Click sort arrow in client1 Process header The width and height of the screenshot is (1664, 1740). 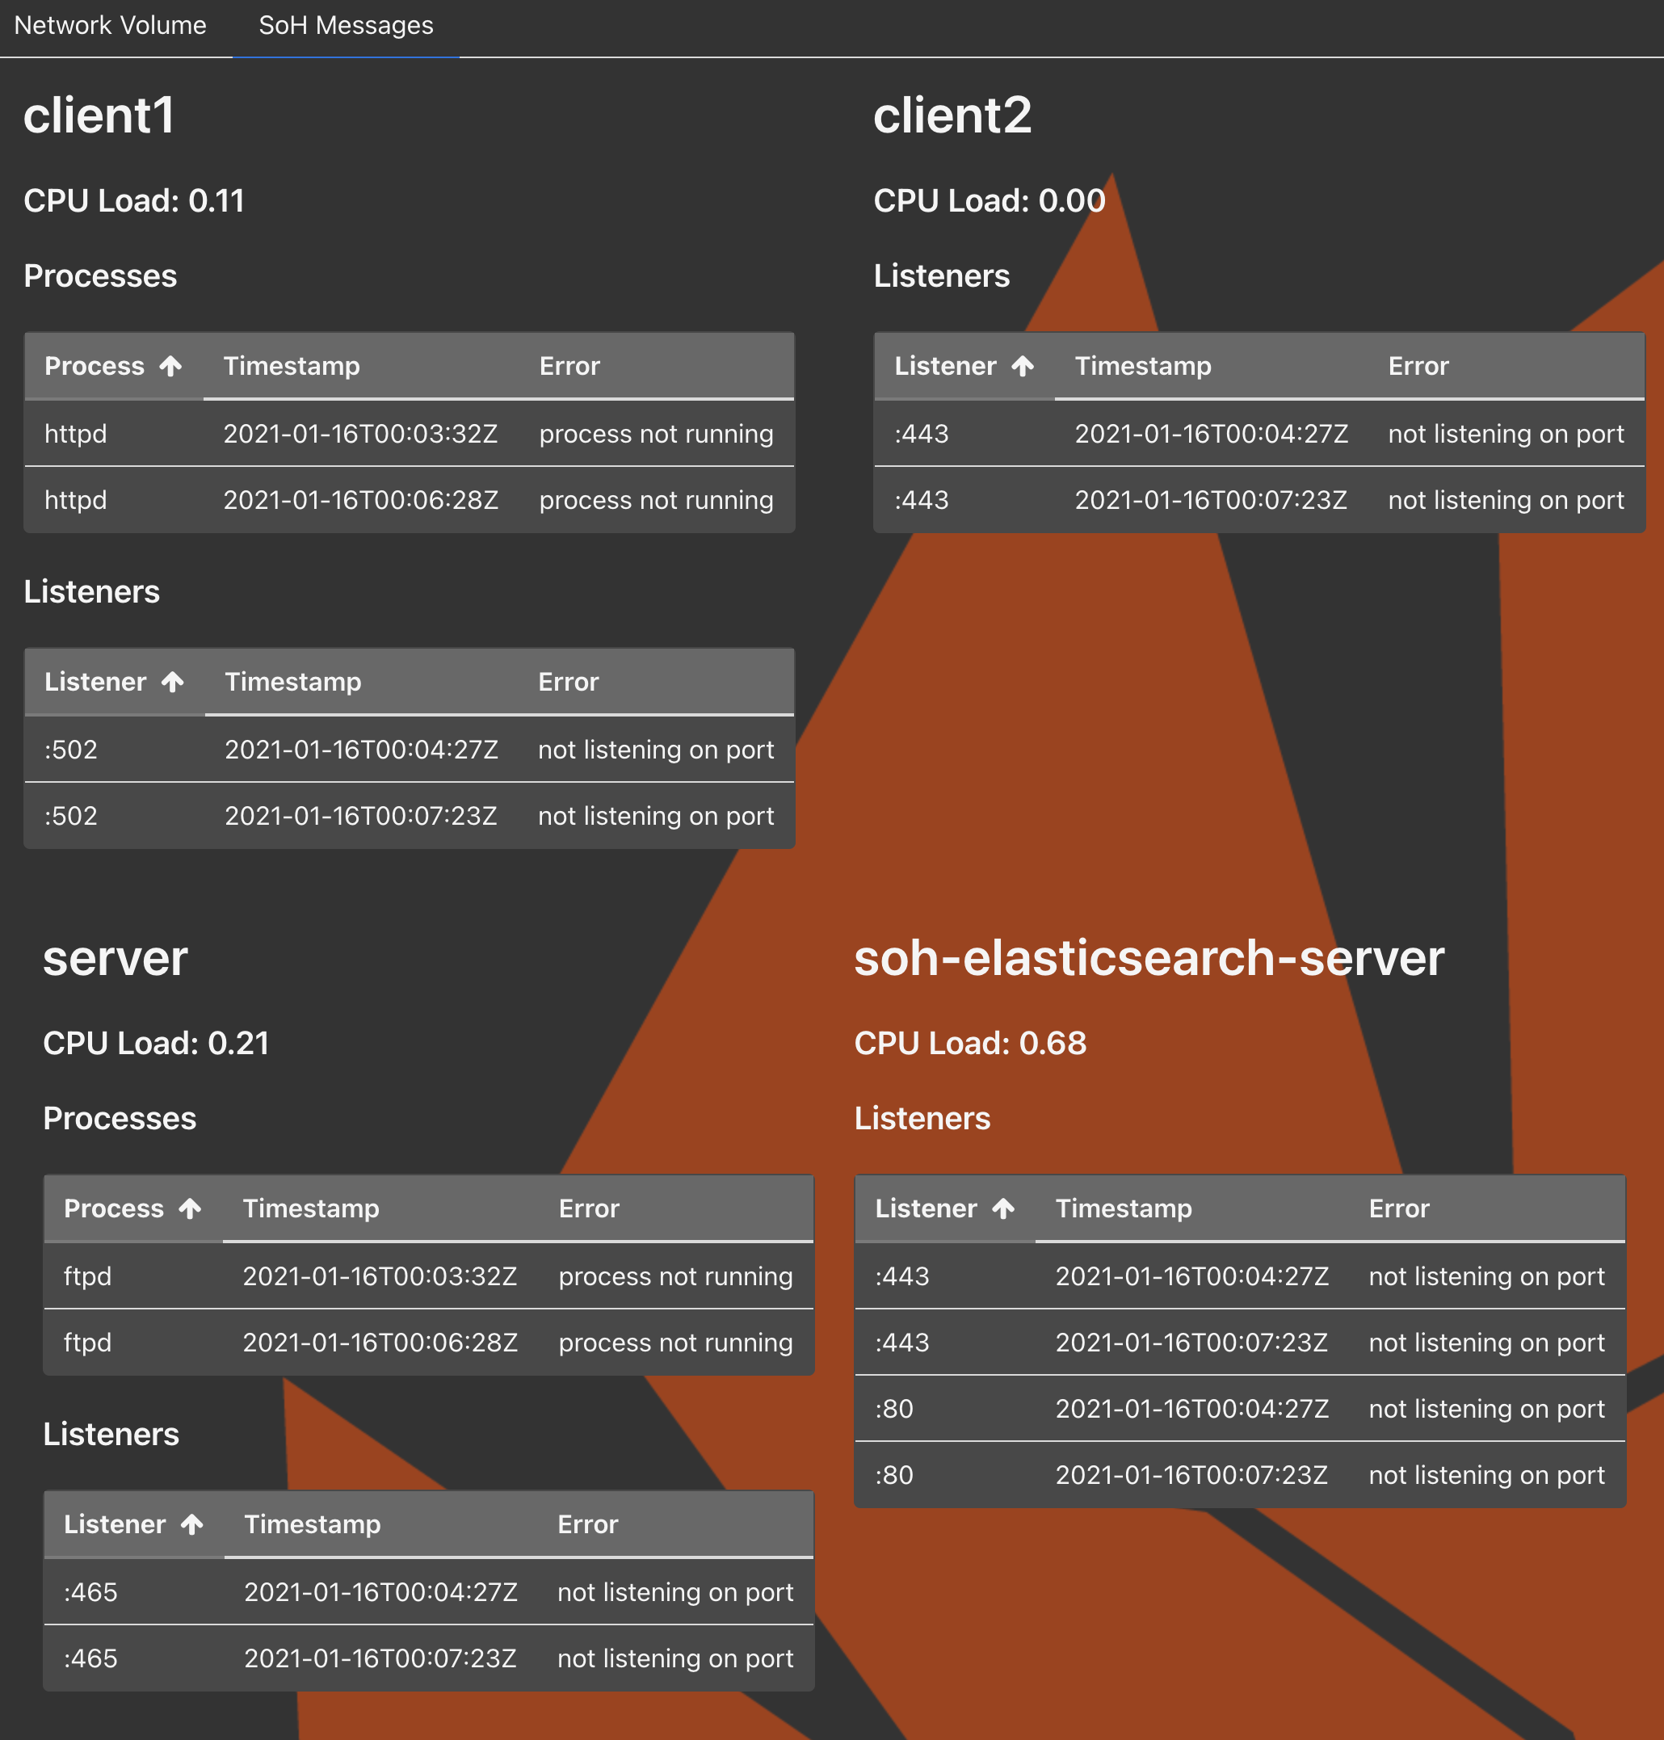click(171, 366)
